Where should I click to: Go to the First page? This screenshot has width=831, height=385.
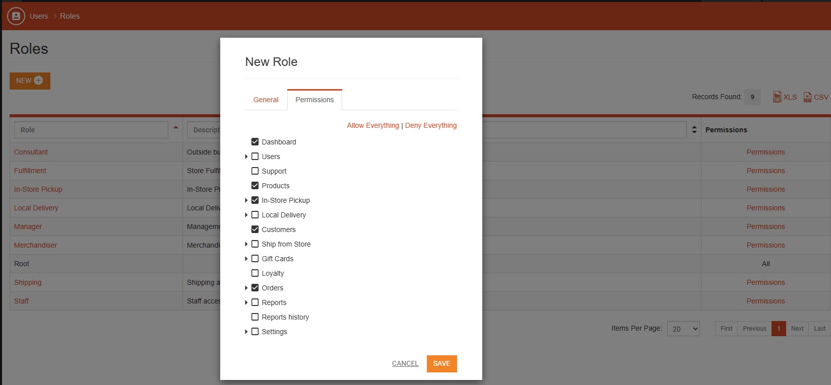click(x=726, y=329)
